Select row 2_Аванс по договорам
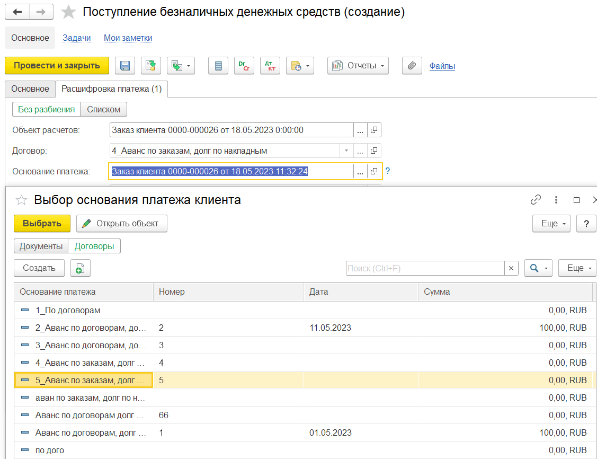 pos(90,328)
